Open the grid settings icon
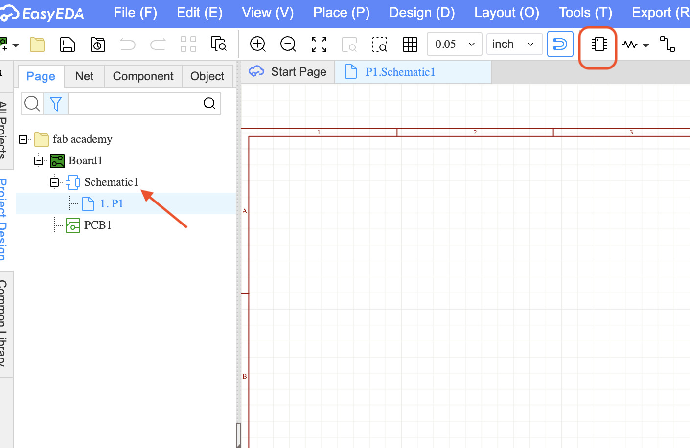The height and width of the screenshot is (448, 690). tap(410, 44)
